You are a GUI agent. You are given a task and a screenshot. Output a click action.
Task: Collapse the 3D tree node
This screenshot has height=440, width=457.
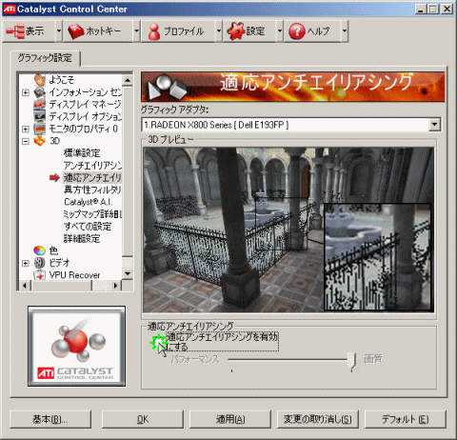(x=26, y=141)
